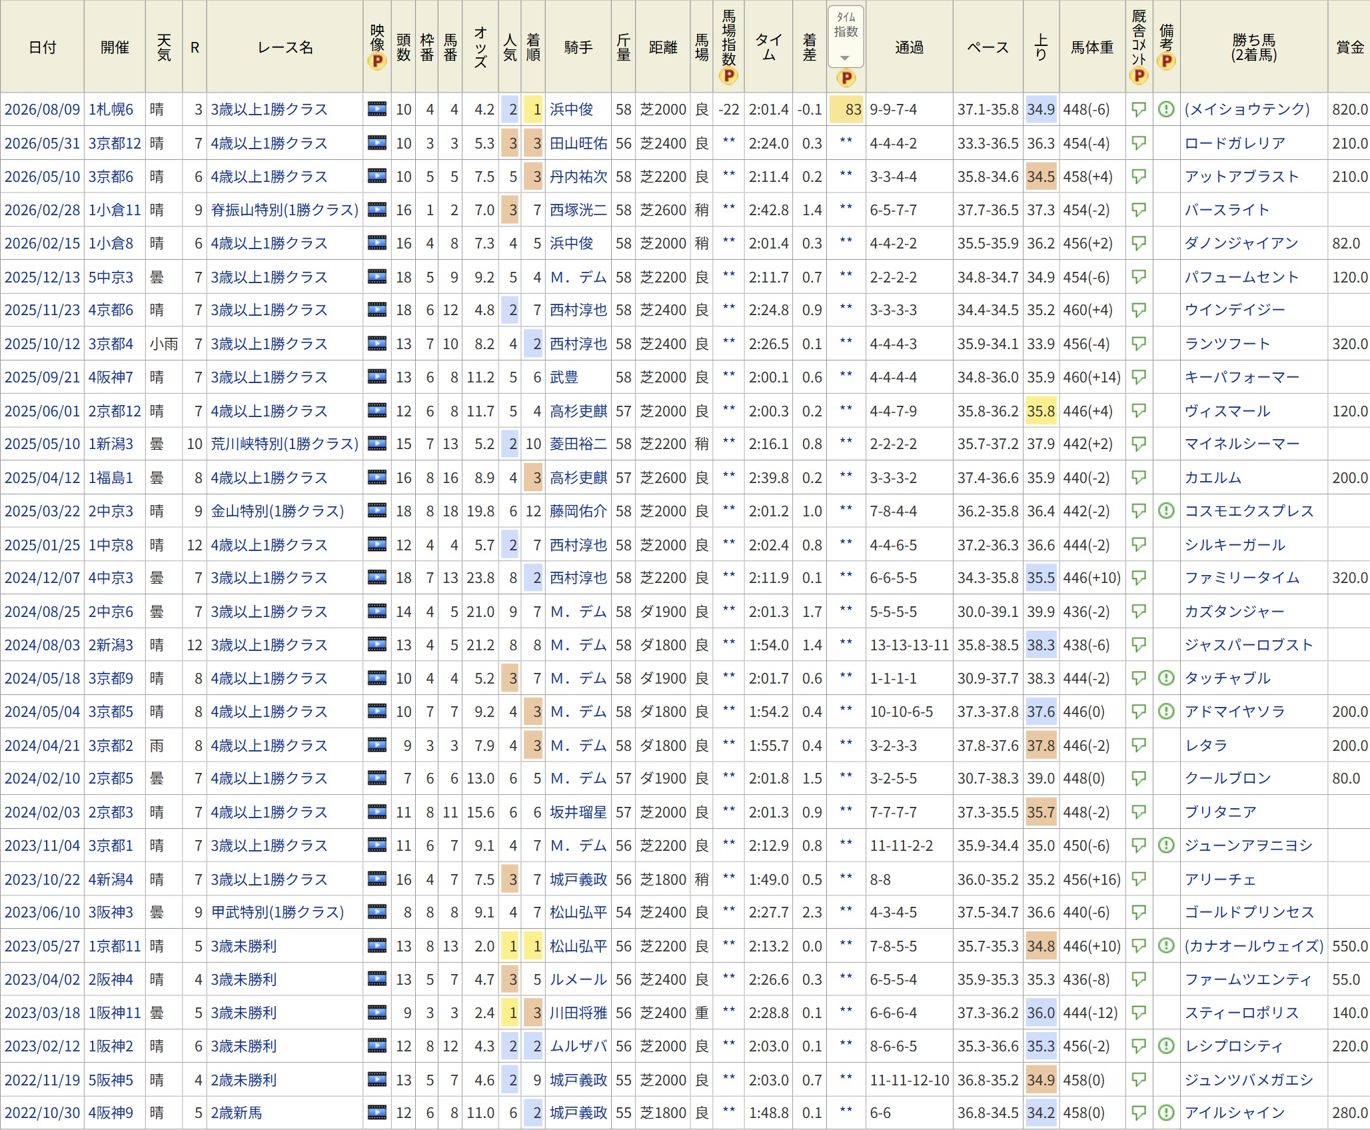Open winner アットアブラスト link
The width and height of the screenshot is (1370, 1130).
point(1241,177)
